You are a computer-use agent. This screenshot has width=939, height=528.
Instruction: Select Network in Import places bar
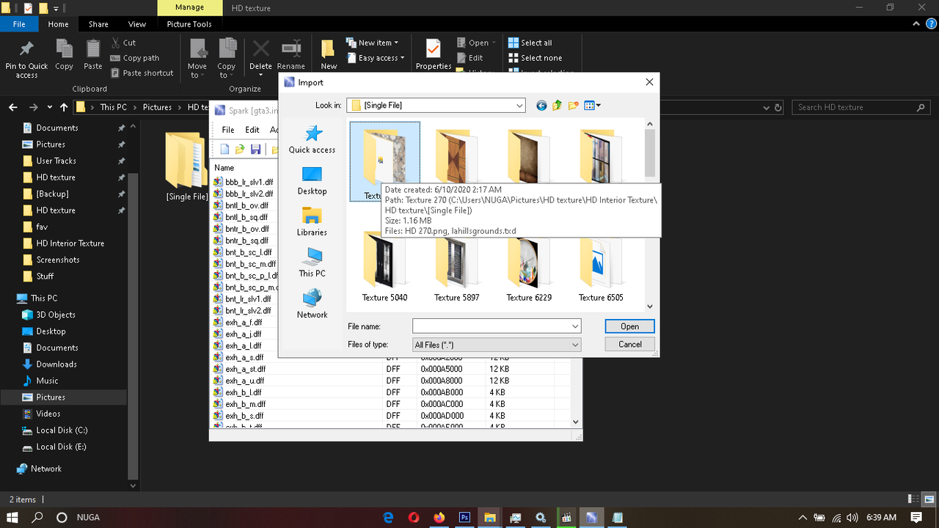[x=312, y=304]
